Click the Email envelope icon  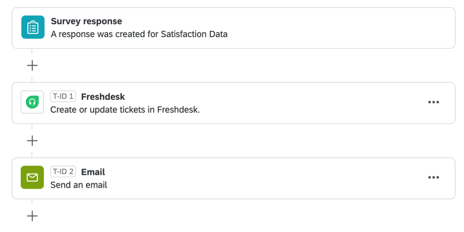[32, 177]
